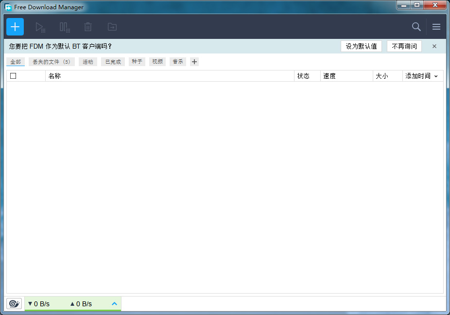Minimize the Free Download Manager window
Viewport: 450px width, 315px height.
(403, 5)
